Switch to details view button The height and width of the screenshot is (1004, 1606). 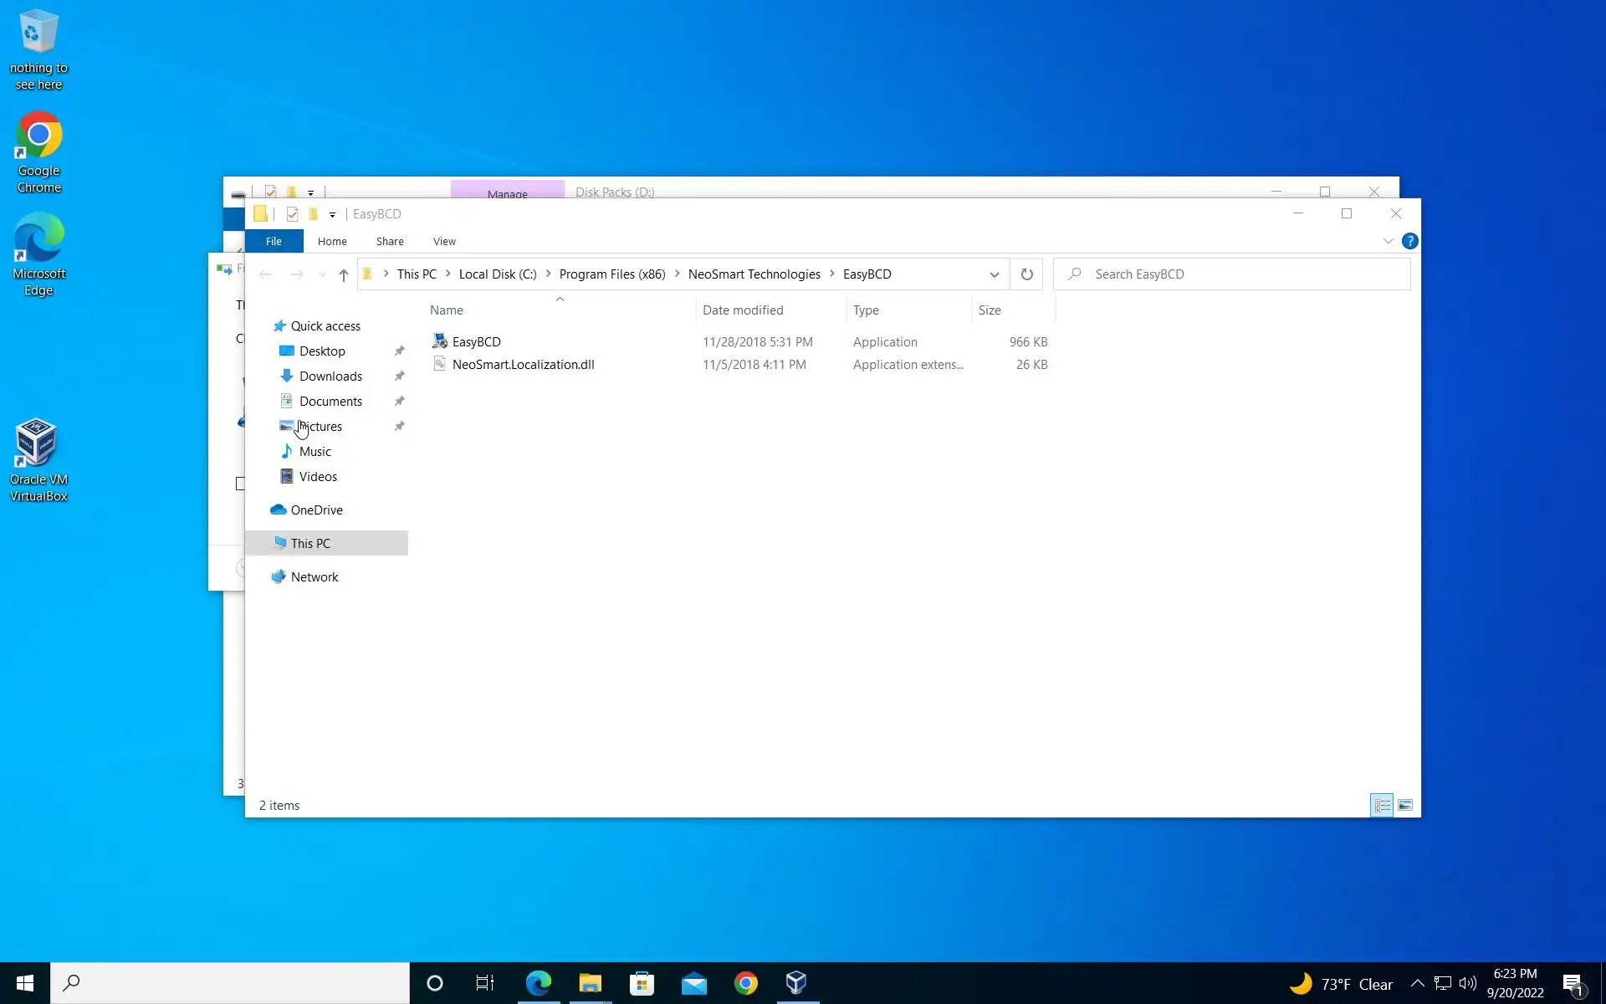point(1382,805)
